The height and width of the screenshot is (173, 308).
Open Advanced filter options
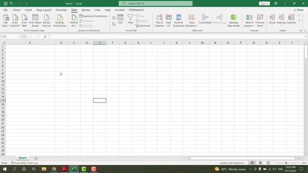tap(142, 25)
